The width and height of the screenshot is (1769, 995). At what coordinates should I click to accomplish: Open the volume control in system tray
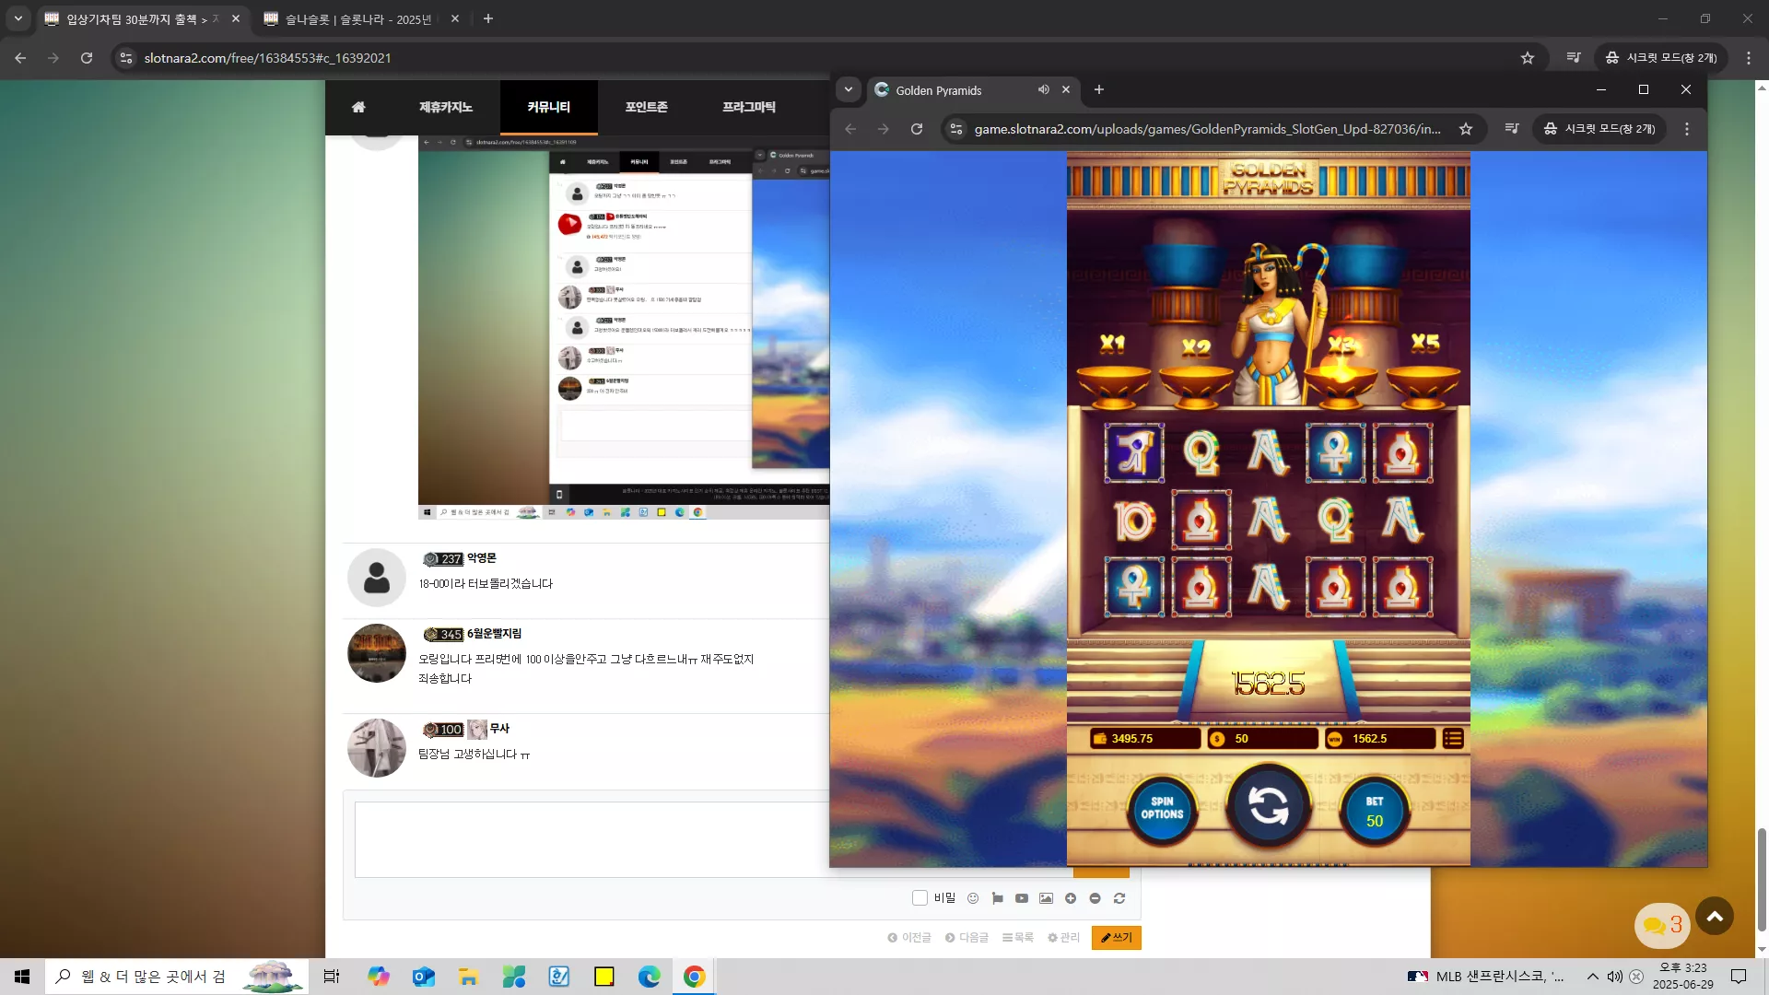pyautogui.click(x=1615, y=977)
